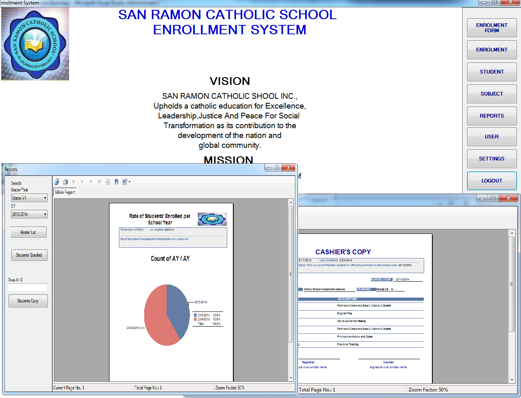Minimize the Reports window

point(269,167)
